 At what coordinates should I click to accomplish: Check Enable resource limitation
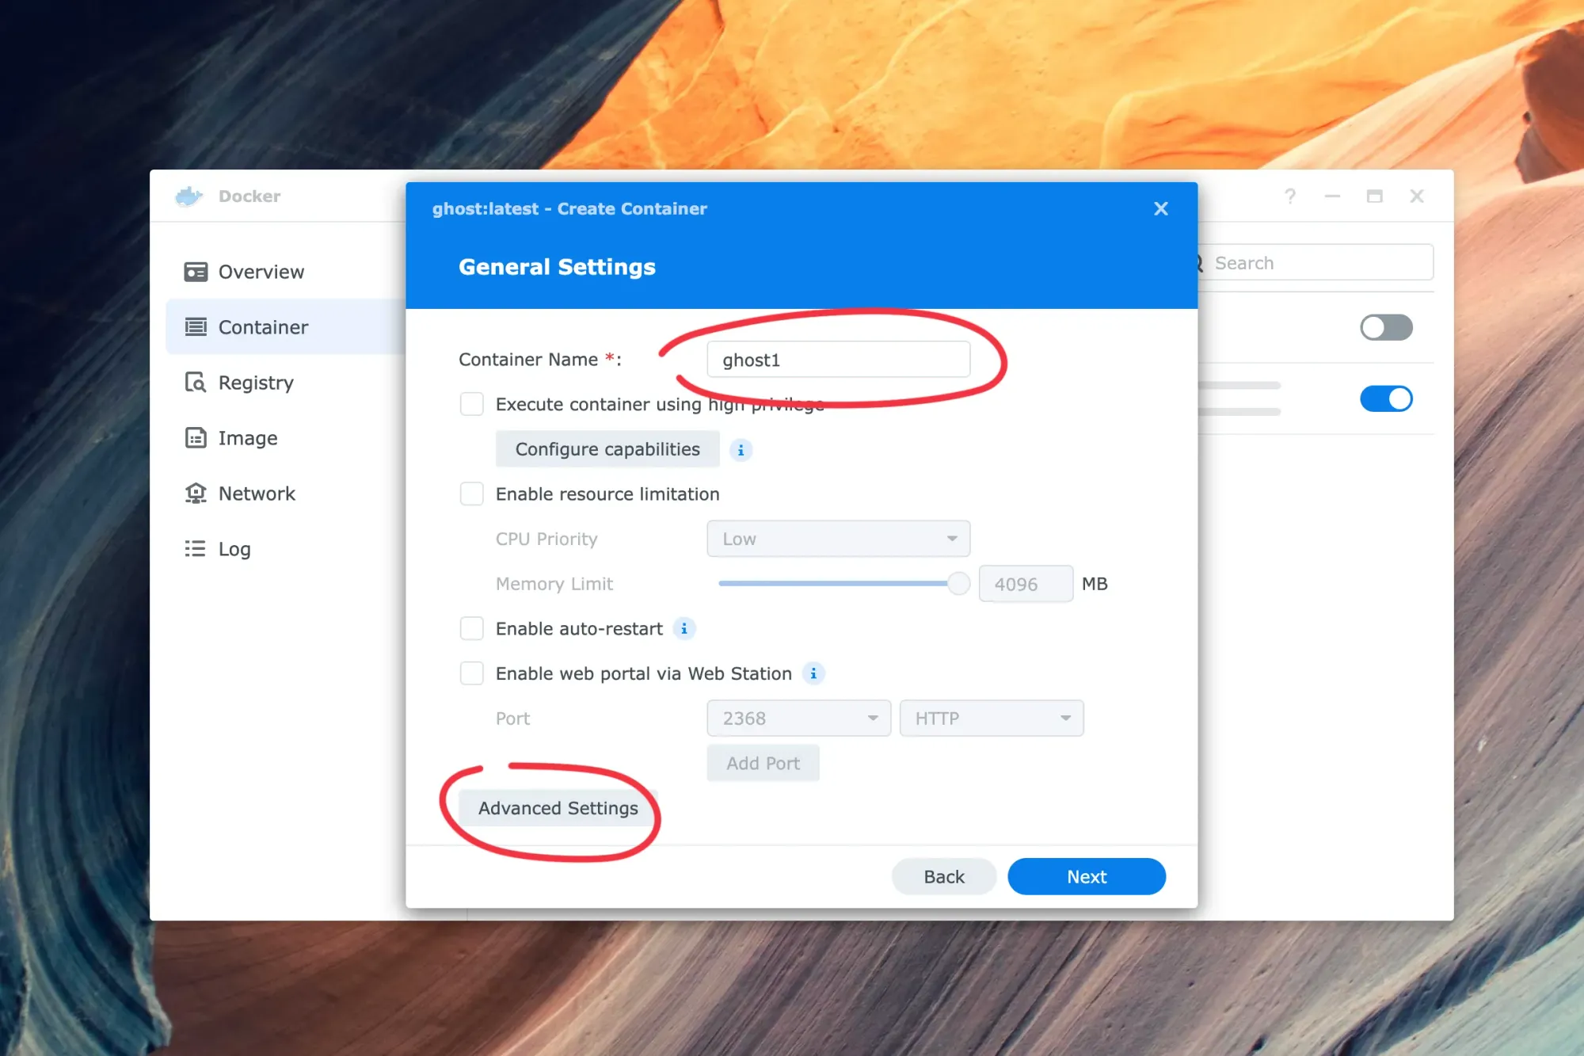(x=472, y=494)
